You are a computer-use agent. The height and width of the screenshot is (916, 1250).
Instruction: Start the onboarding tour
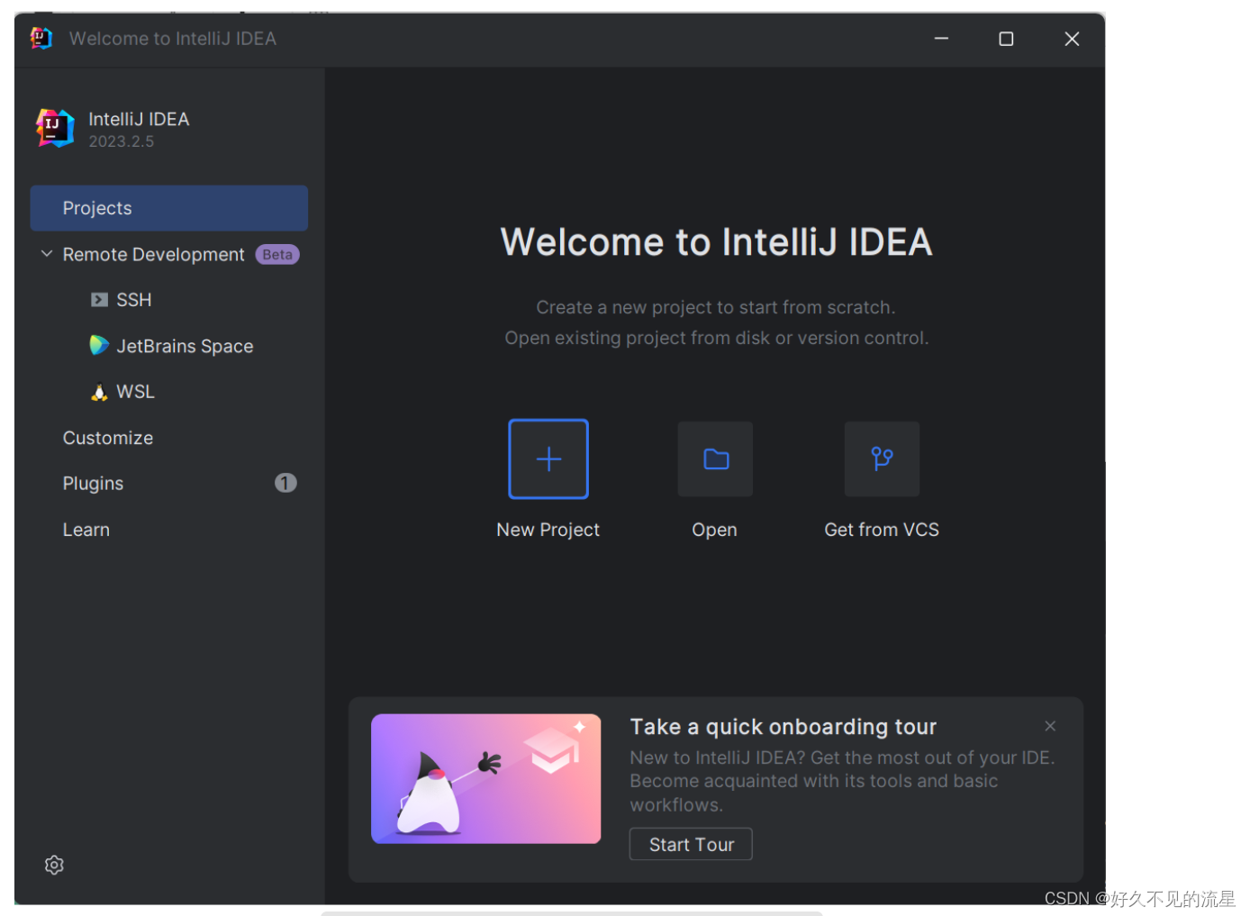click(x=691, y=844)
